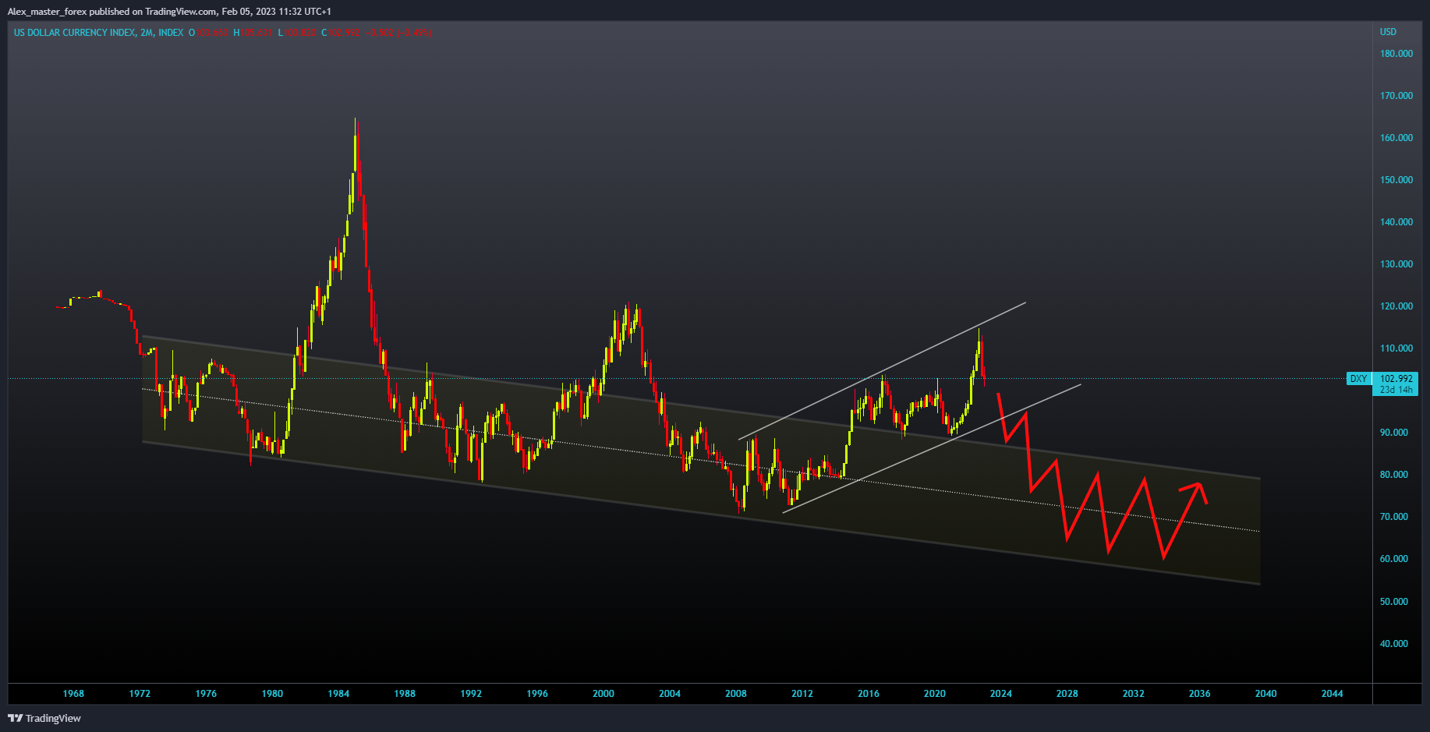Click the 2020 year on time axis
Image resolution: width=1430 pixels, height=732 pixels.
pyautogui.click(x=935, y=694)
